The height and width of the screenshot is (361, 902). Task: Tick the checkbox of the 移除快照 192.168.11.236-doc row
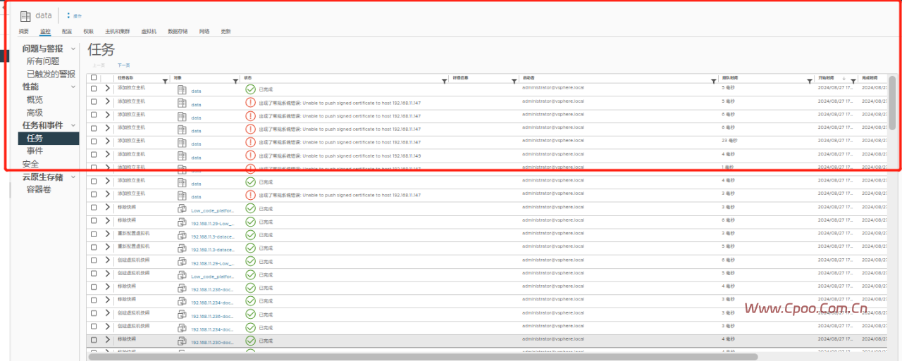(x=94, y=286)
